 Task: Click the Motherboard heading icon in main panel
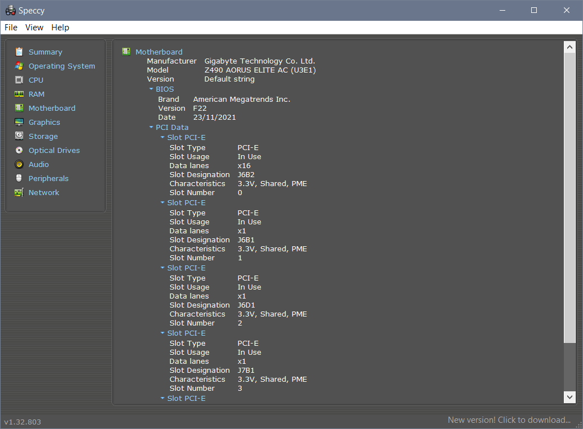126,52
